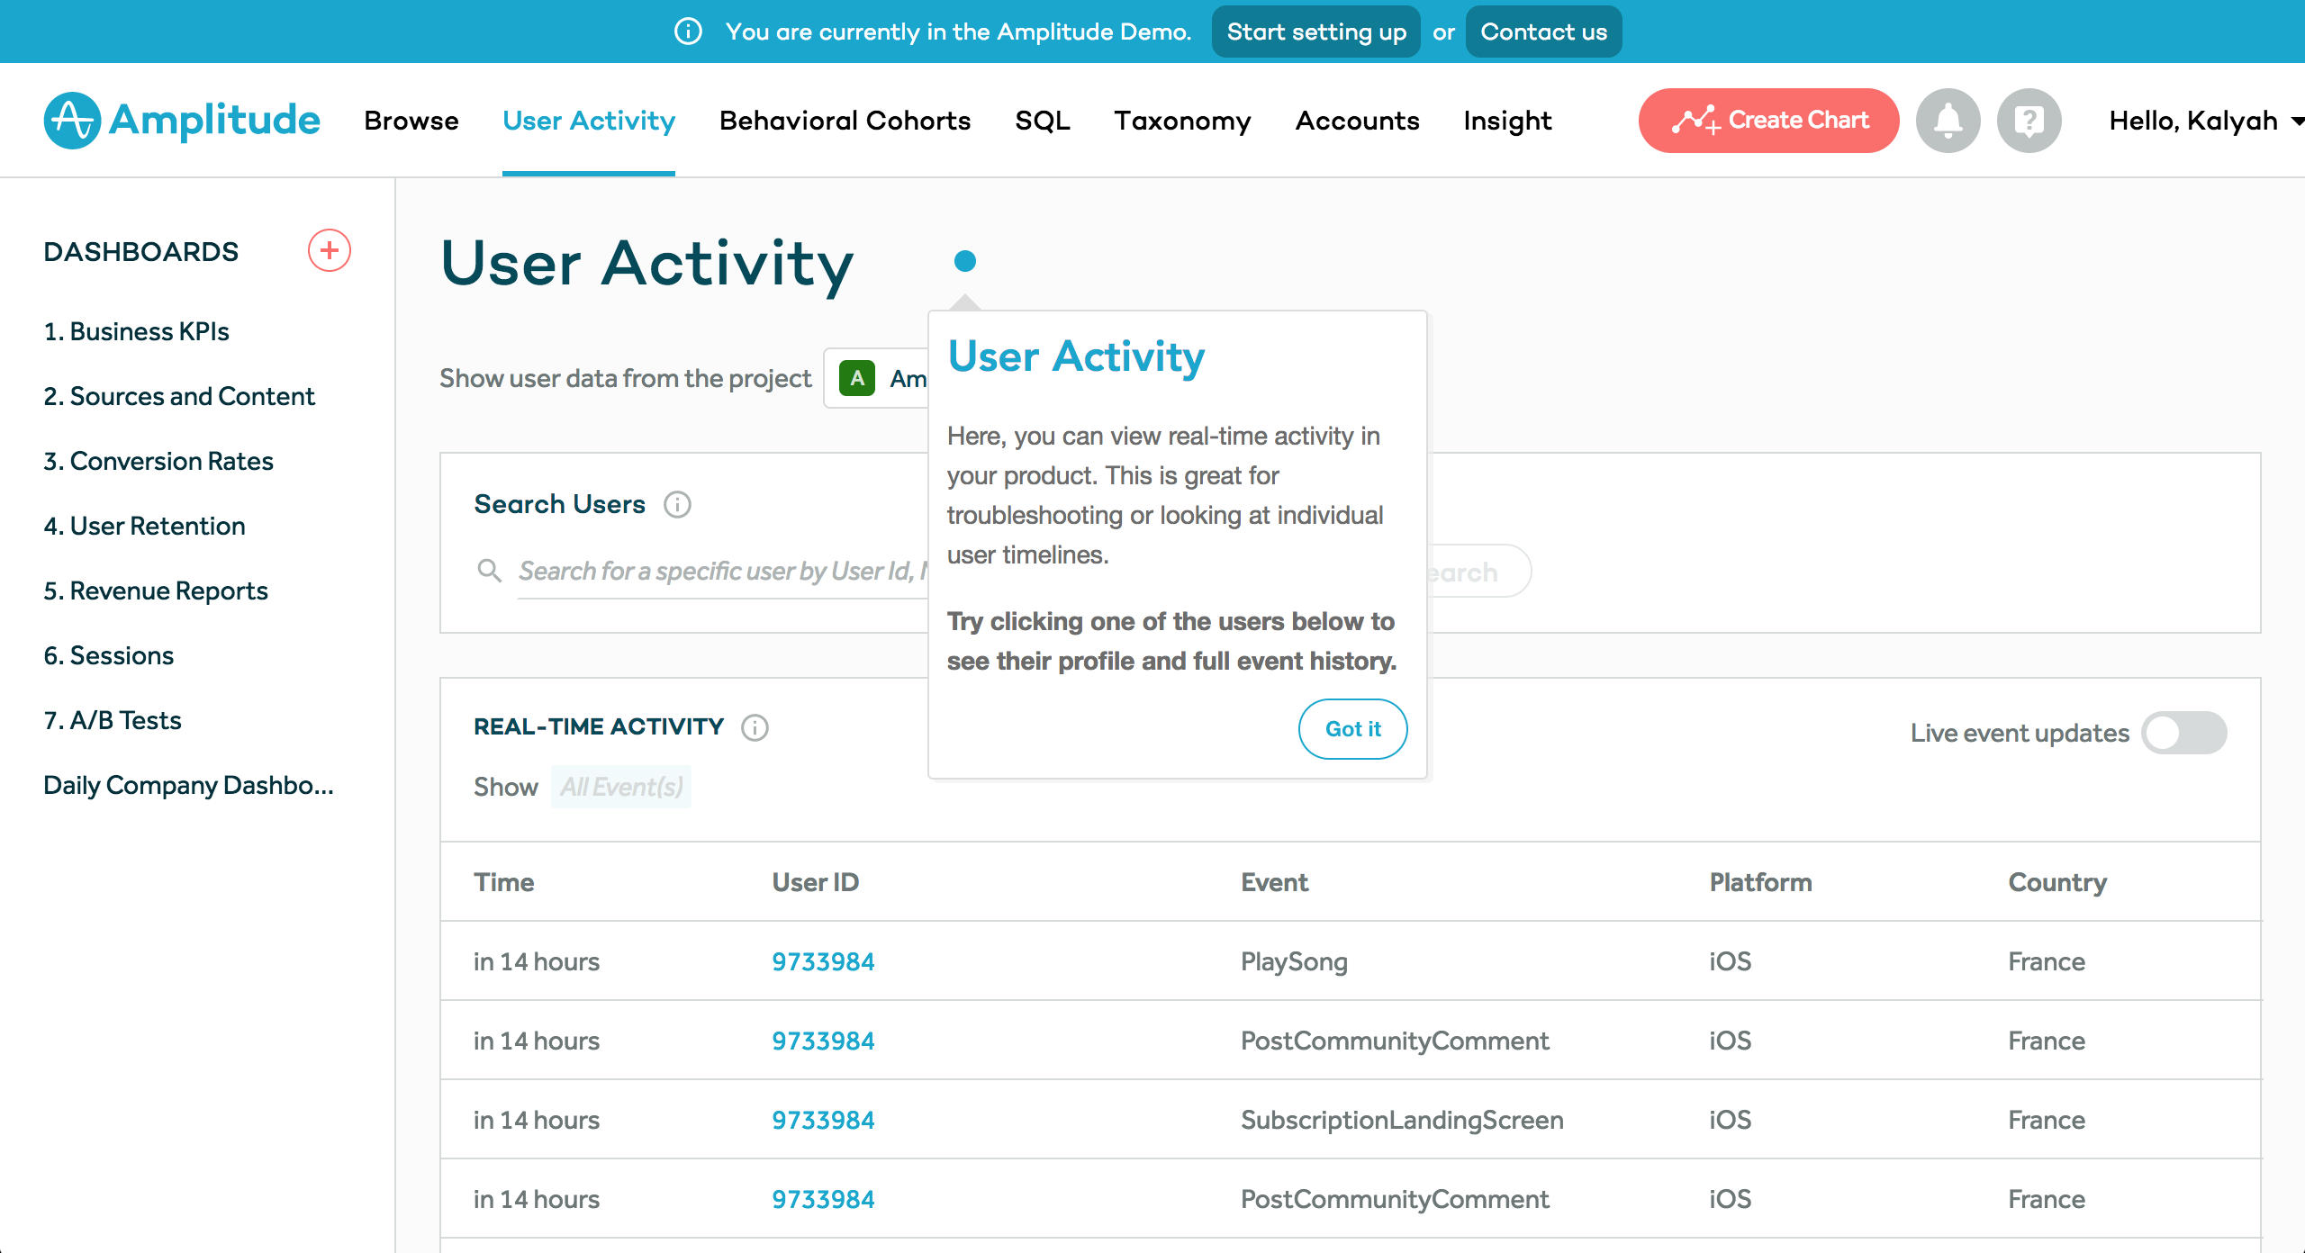Click the green A project icon
The image size is (2305, 1253).
click(857, 378)
